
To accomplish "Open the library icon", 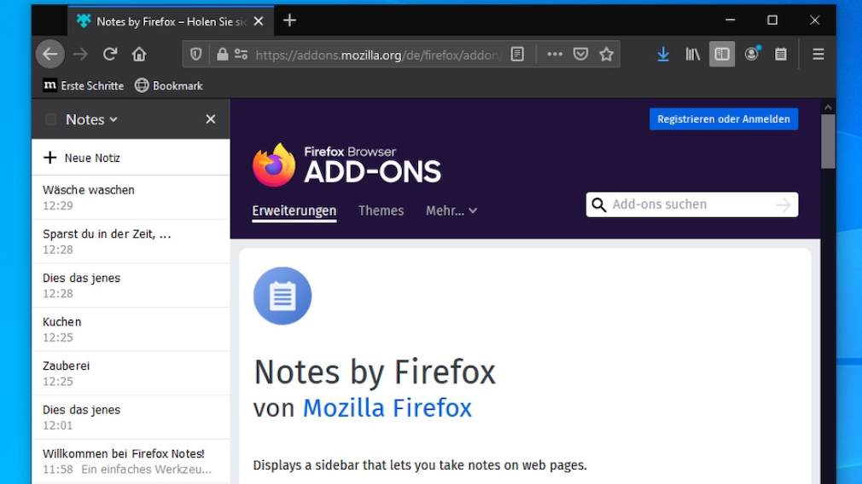I will point(693,54).
